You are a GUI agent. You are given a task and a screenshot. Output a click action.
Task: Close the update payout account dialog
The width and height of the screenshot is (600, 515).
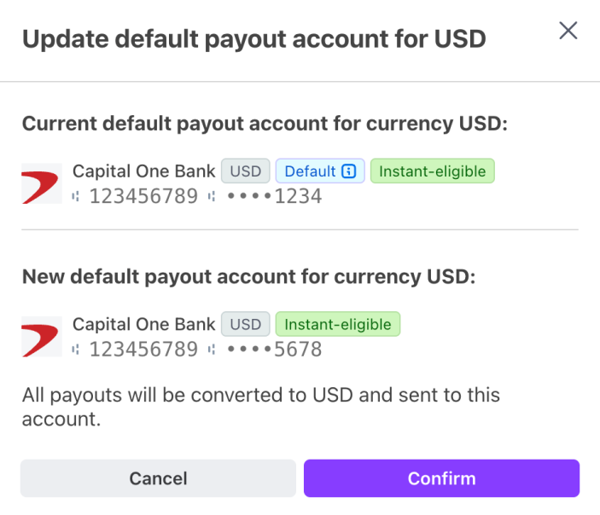click(568, 31)
